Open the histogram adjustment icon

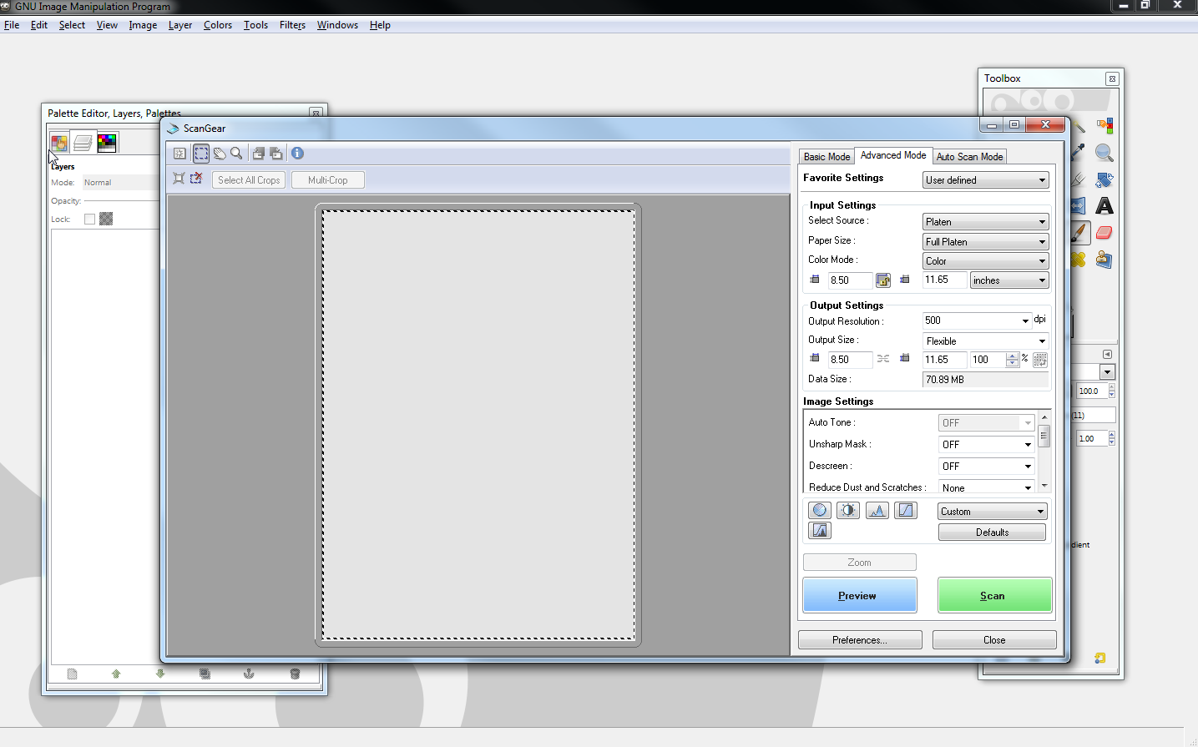tap(877, 510)
